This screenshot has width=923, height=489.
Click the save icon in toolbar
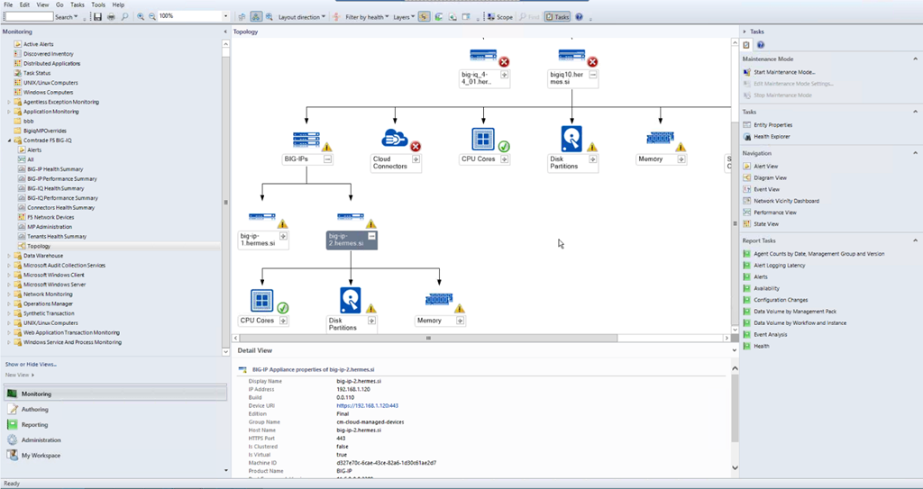coord(97,17)
